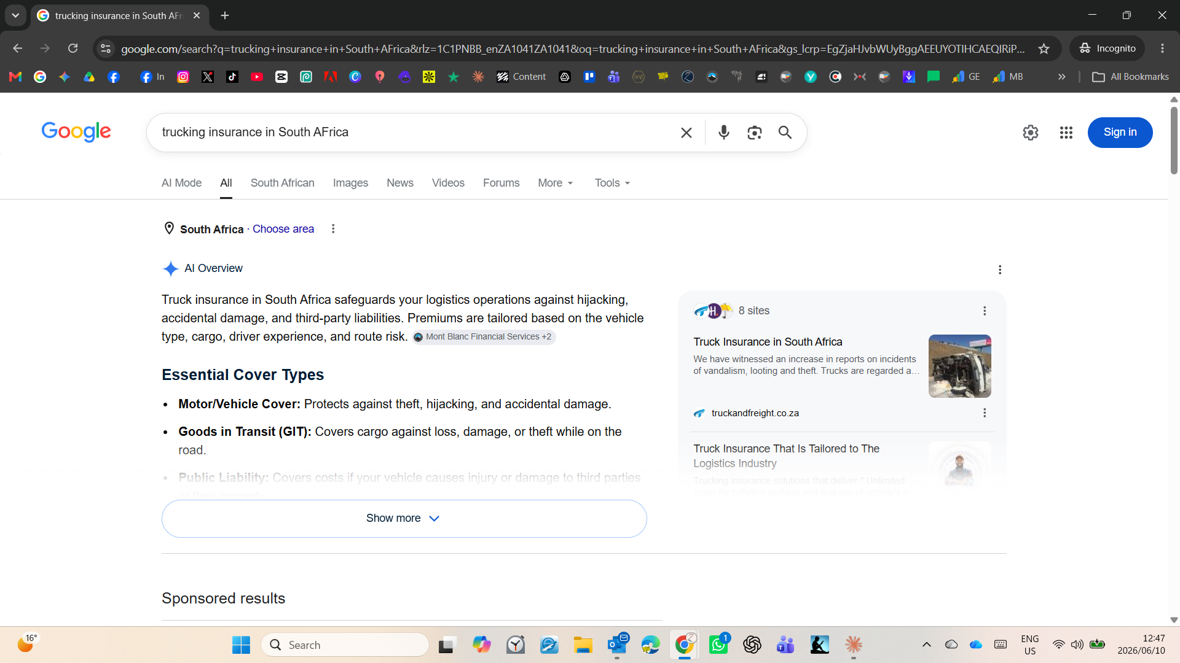Expand the More search filters dropdown
1180x663 pixels.
[556, 183]
